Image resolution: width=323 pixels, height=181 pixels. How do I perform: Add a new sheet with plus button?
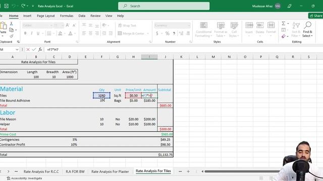point(188,171)
